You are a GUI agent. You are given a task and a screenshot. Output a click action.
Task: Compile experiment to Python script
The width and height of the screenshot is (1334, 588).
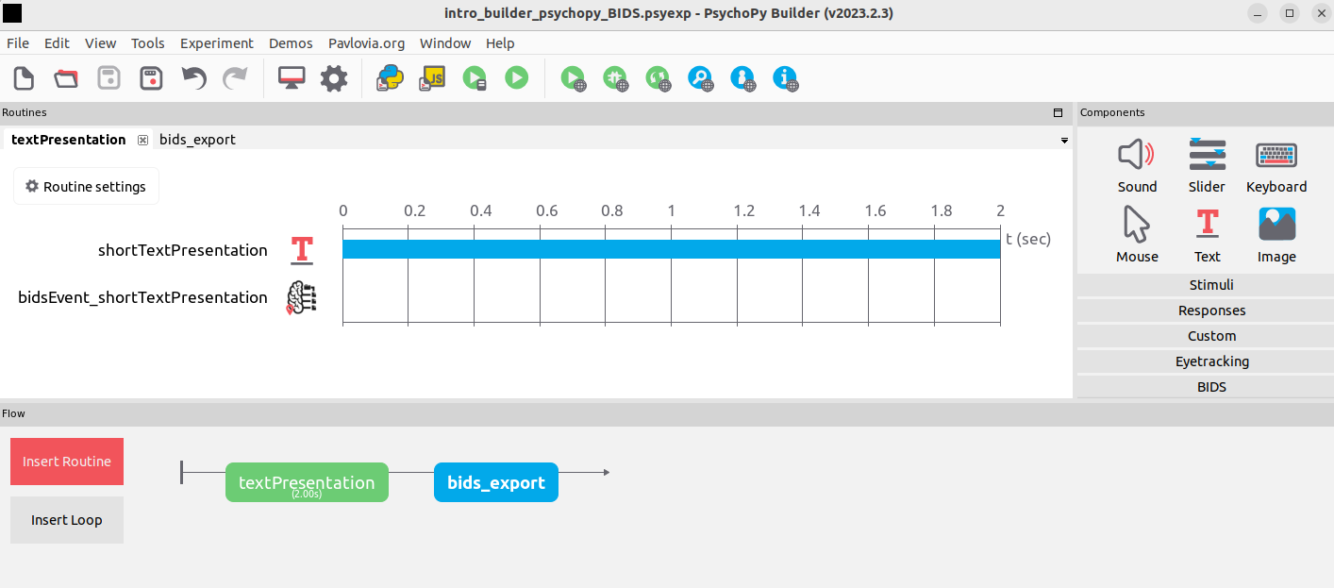pos(390,78)
